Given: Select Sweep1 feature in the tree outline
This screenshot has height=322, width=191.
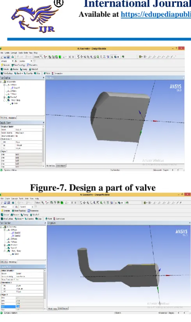Looking at the screenshot, I should 14,248.
